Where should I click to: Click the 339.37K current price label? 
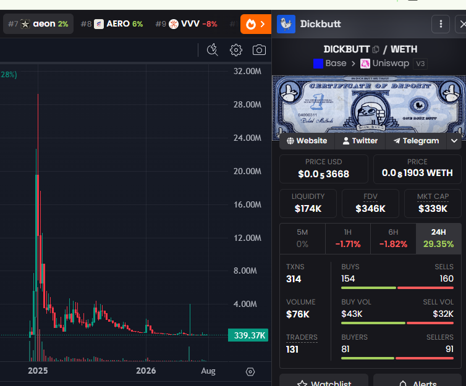pyautogui.click(x=248, y=335)
